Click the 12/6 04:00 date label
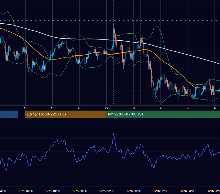This screenshot has height=194, width=220. 188,191
